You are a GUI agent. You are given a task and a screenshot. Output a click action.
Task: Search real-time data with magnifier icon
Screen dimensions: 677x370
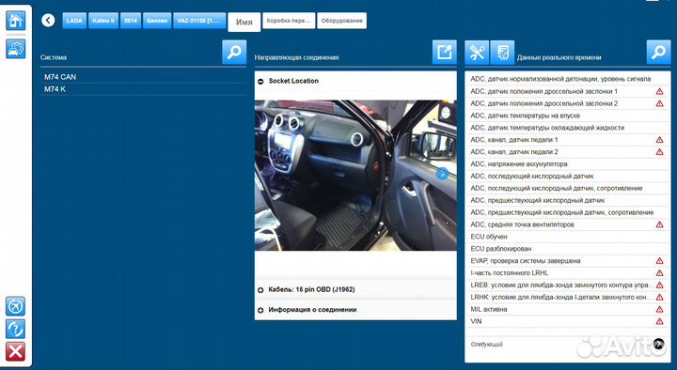658,53
